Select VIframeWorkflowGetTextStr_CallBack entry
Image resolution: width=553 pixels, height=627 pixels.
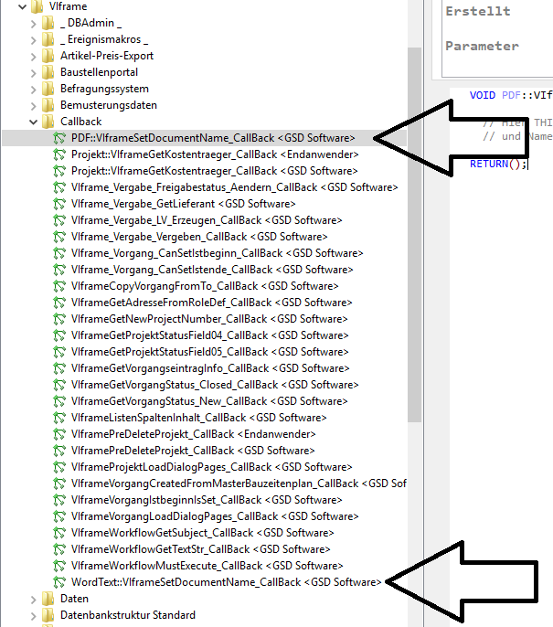(201, 549)
